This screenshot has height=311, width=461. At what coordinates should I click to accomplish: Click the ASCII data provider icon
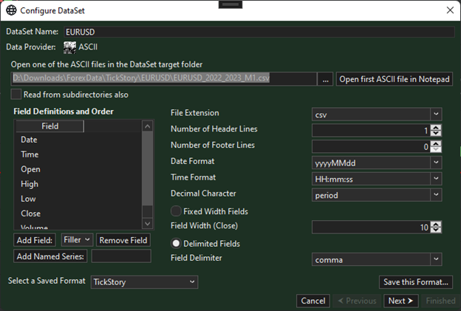pos(70,47)
